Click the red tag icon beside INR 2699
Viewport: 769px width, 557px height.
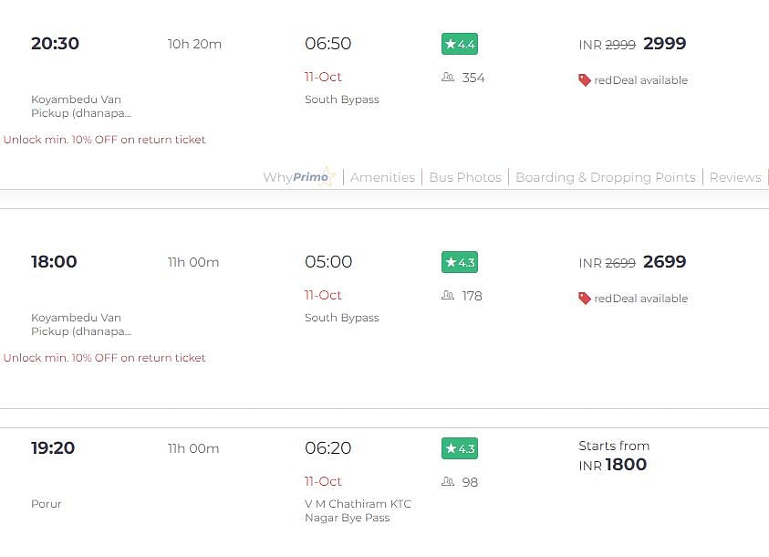585,299
